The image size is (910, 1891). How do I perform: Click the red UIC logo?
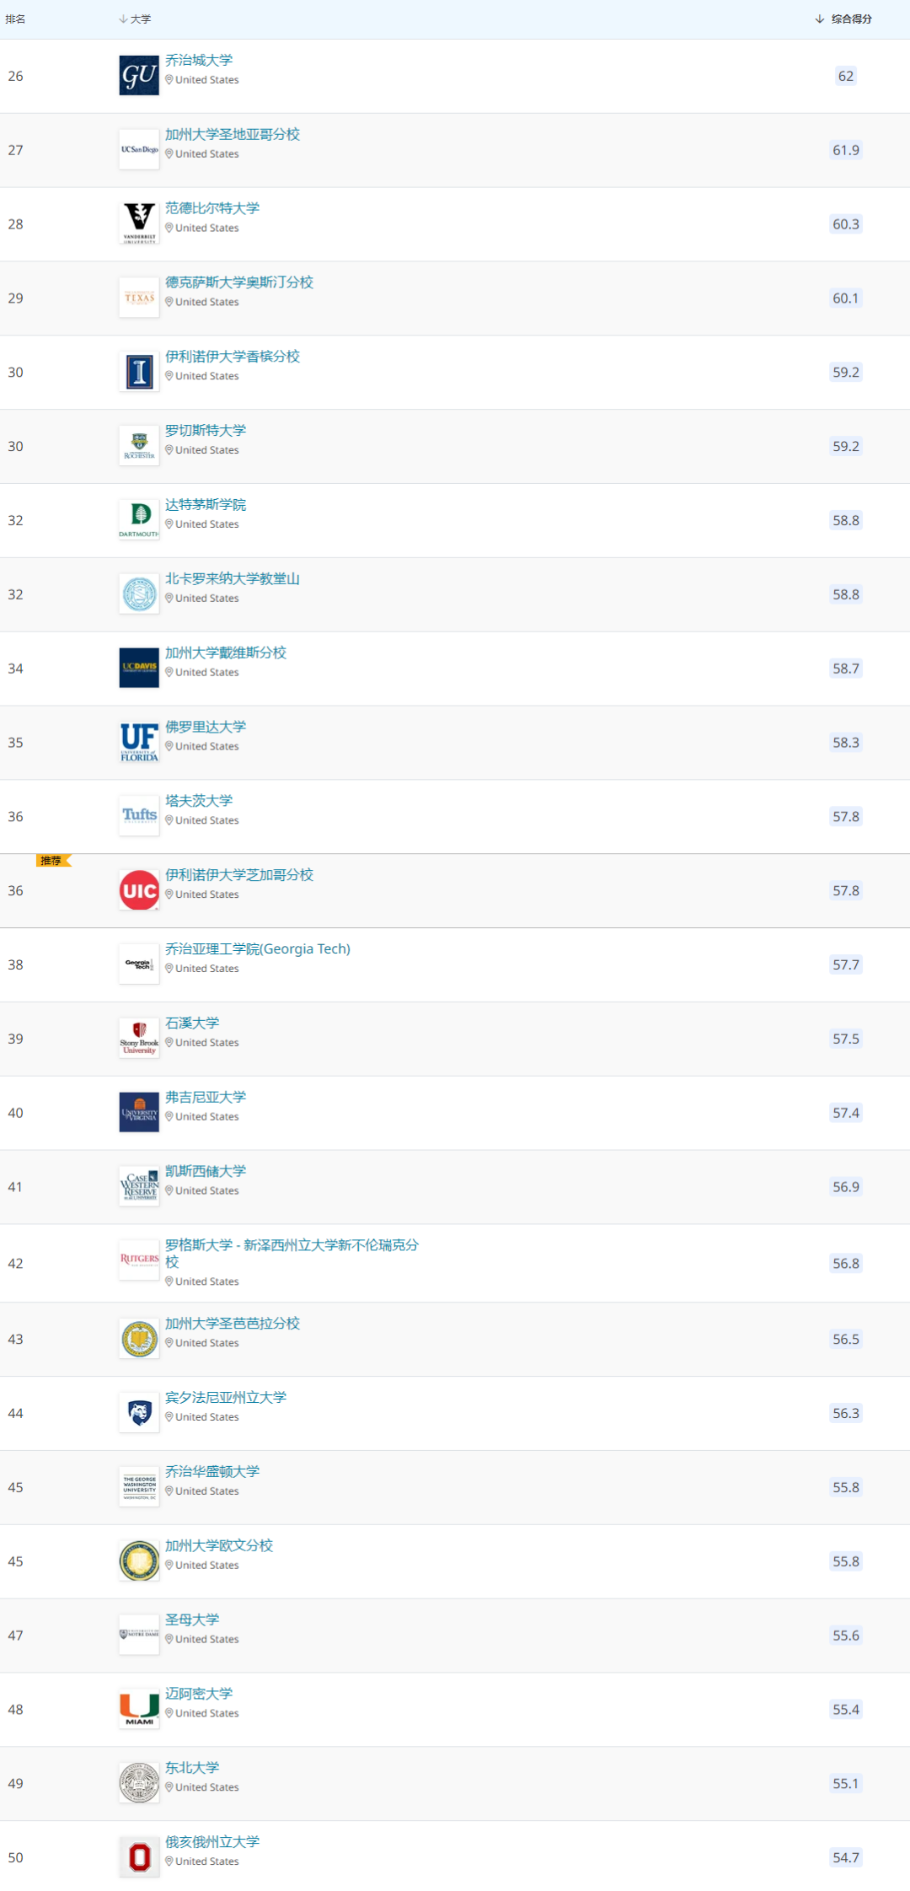[139, 890]
